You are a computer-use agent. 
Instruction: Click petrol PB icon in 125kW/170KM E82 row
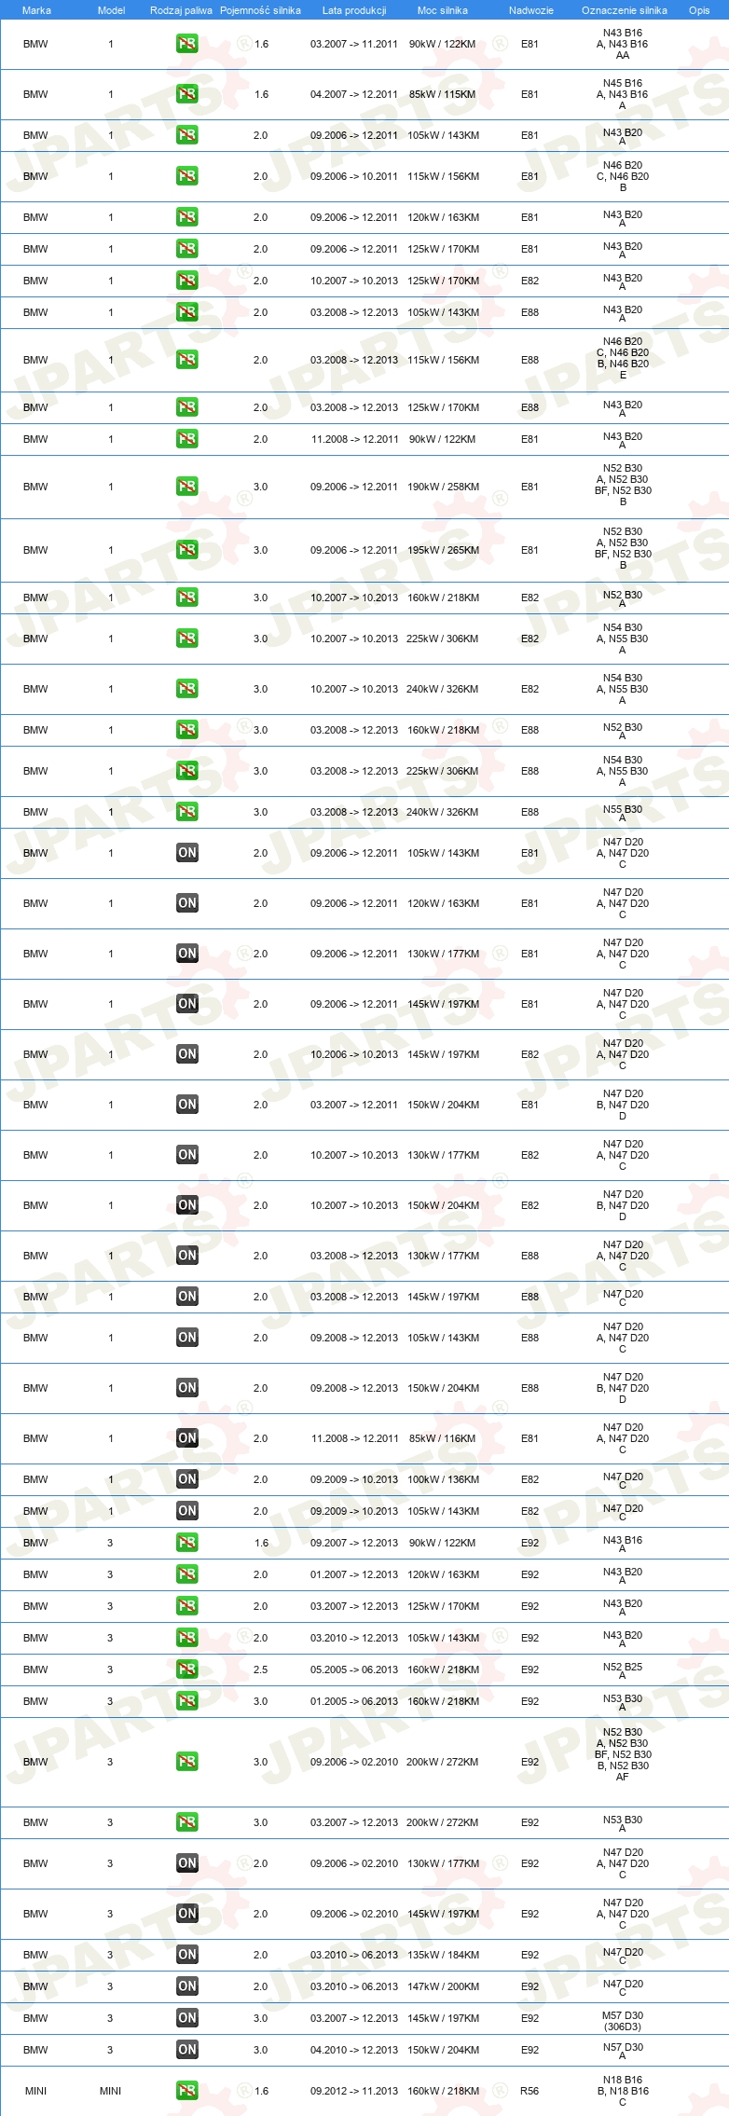[187, 281]
